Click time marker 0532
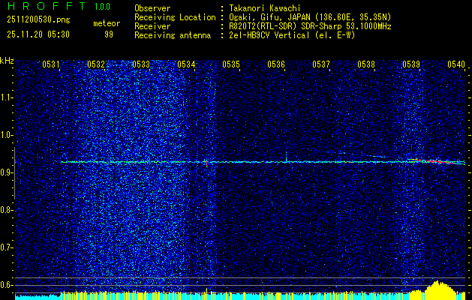The image size is (472, 300). (96, 64)
